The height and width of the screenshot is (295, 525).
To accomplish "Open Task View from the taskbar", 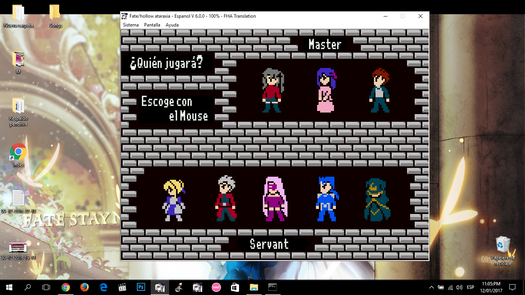I will 46,287.
